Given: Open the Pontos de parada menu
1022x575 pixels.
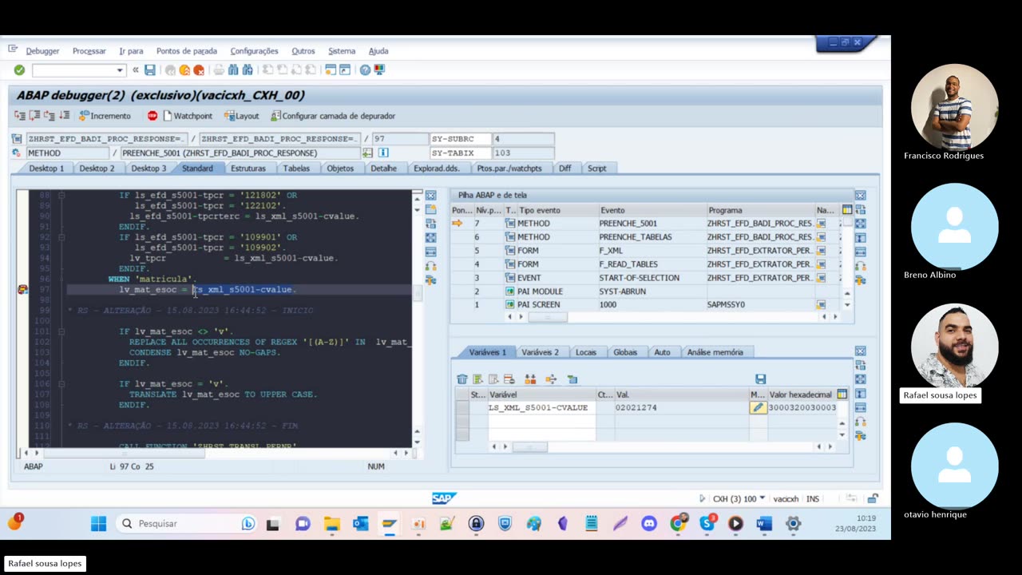Looking at the screenshot, I should 186,51.
